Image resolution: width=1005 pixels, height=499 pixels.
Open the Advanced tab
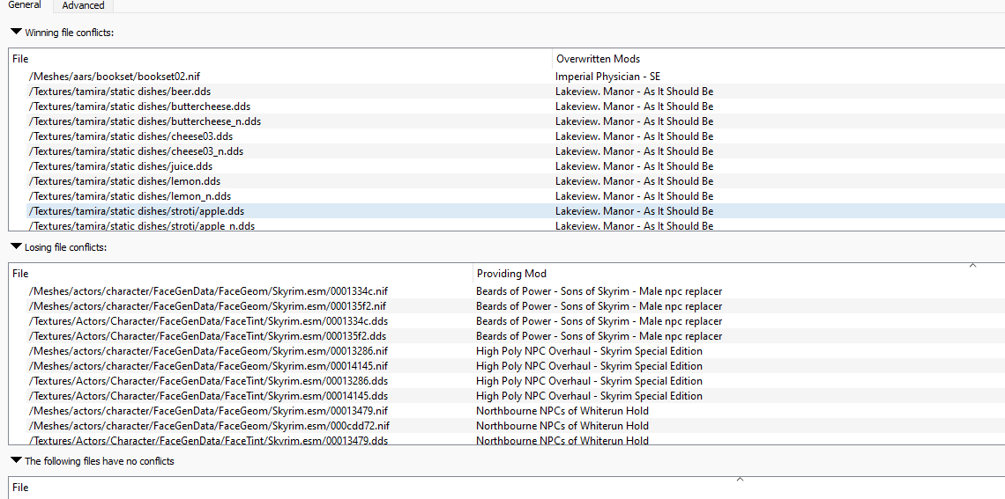pyautogui.click(x=83, y=6)
